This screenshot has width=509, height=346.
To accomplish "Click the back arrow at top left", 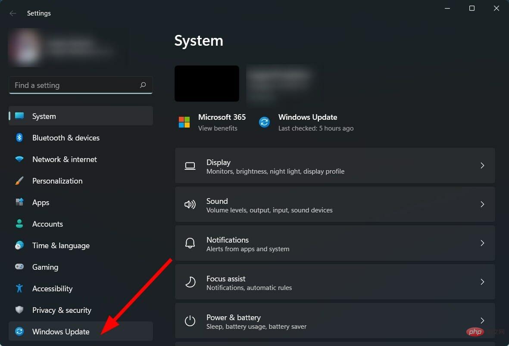I will point(12,13).
